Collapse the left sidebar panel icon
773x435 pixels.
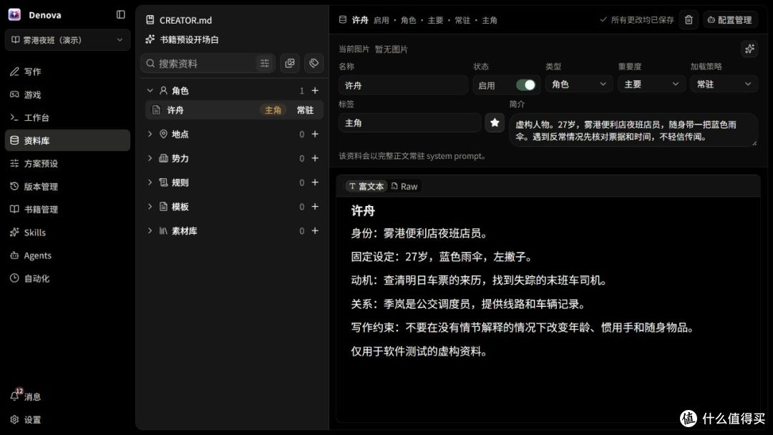pos(121,15)
